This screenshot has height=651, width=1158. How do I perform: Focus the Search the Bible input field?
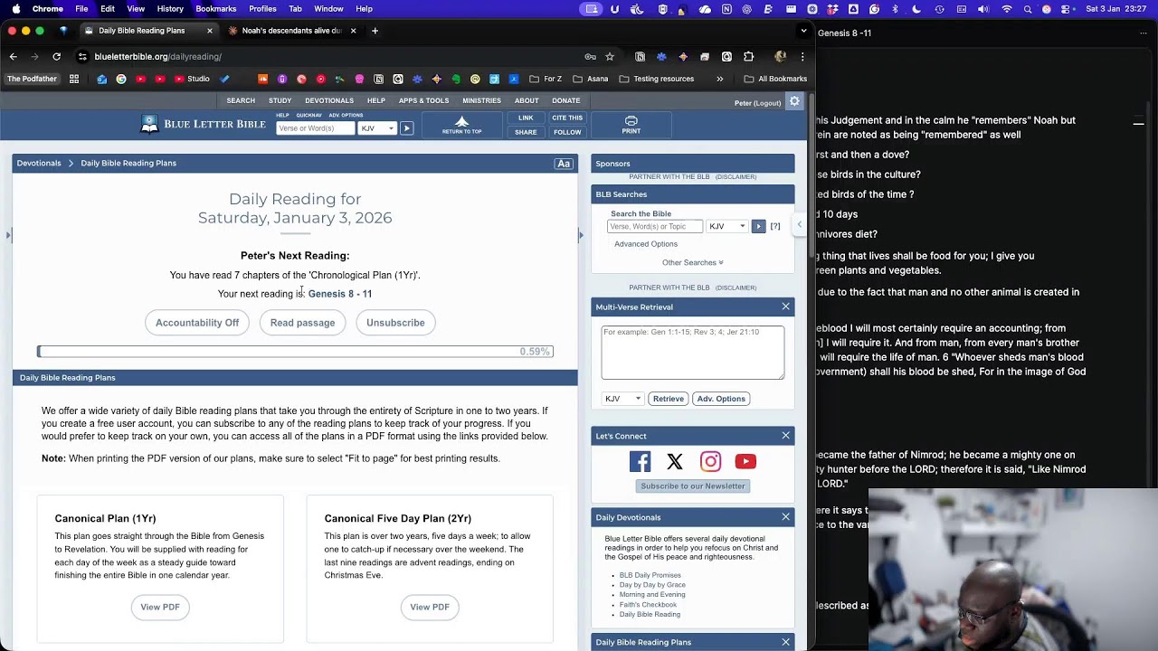tap(655, 226)
